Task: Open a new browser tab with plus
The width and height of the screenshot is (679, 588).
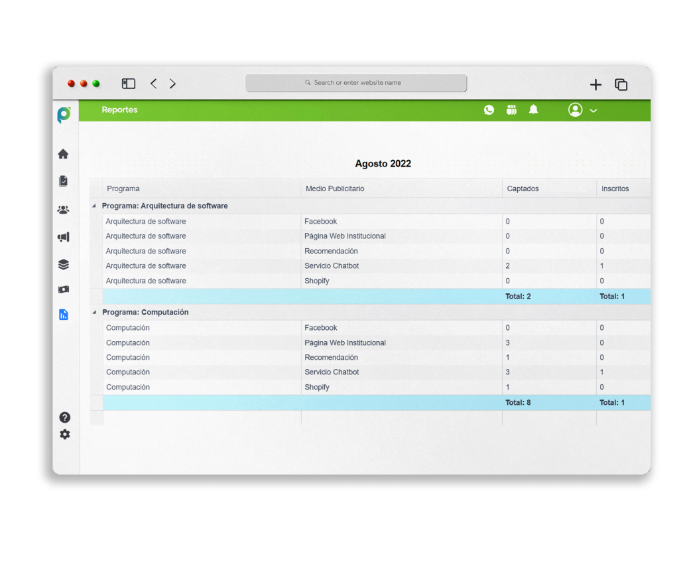Action: pos(595,84)
